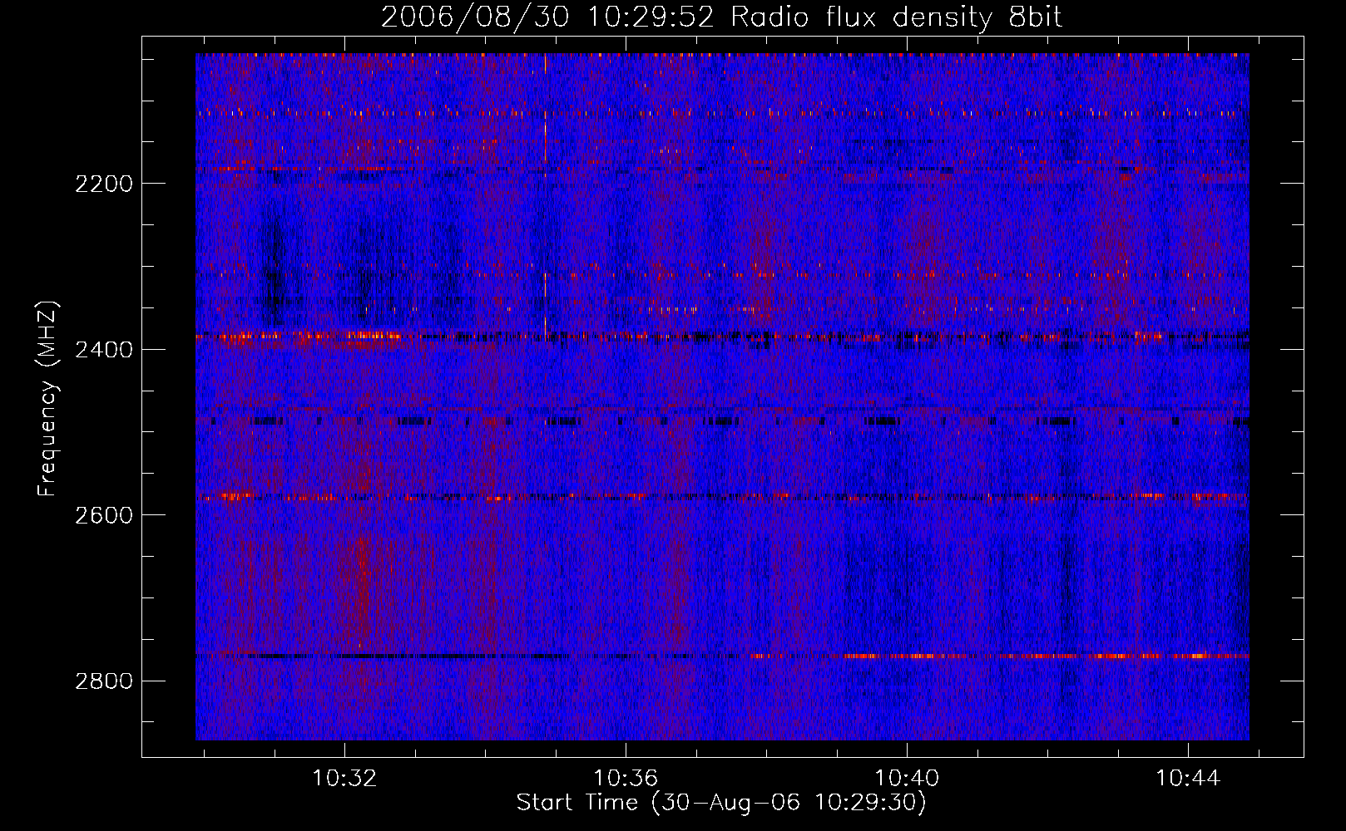Image resolution: width=1346 pixels, height=831 pixels.
Task: Click the "Frequency (MHZ)" axis label
Action: [x=48, y=399]
